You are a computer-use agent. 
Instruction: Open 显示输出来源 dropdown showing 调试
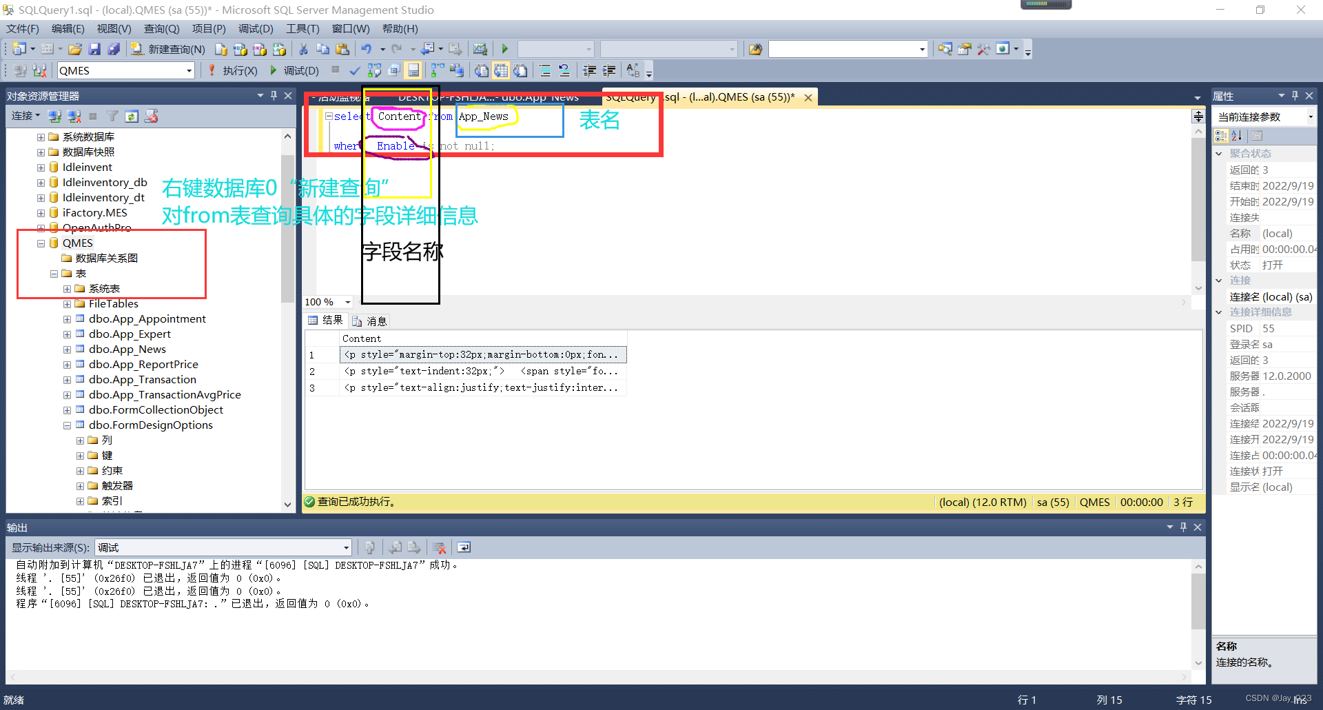(223, 547)
